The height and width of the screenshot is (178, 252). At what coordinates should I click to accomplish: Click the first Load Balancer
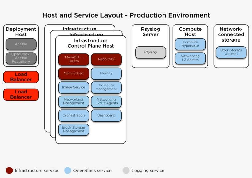pyautogui.click(x=21, y=77)
